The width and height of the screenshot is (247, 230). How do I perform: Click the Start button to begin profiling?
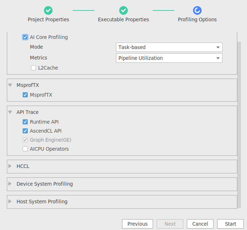(230, 224)
